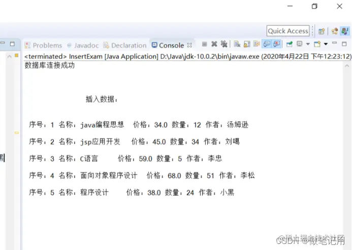352x250 pixels.
Task: Click the '插入数据：' heading line
Action: pyautogui.click(x=102, y=99)
